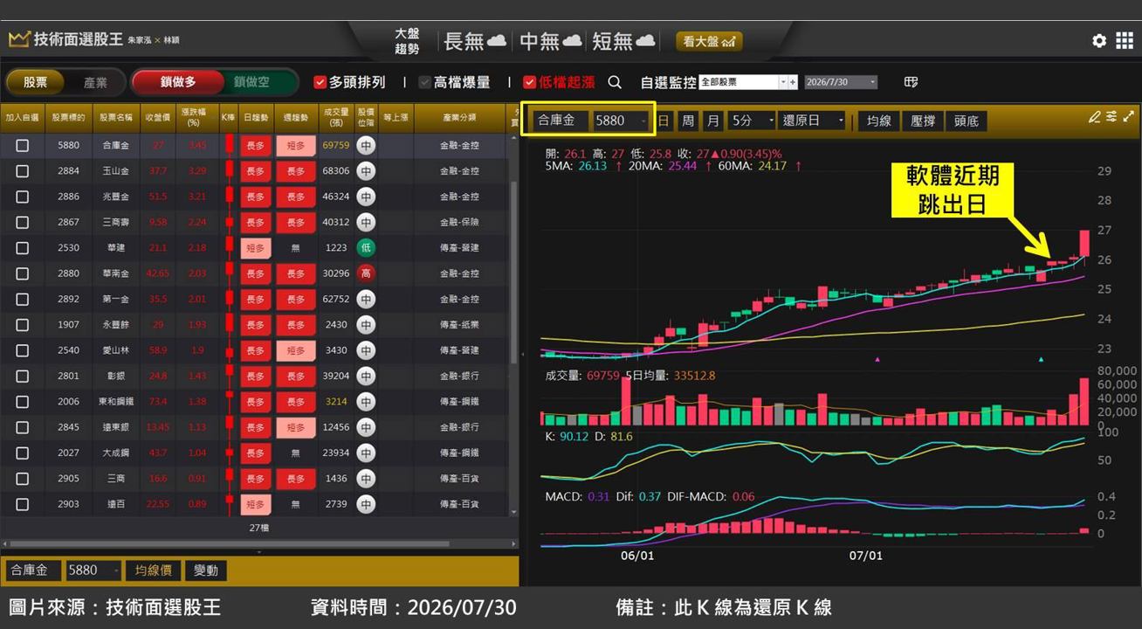Click 低 price-level badge for 華建
The image size is (1142, 629).
pyautogui.click(x=366, y=248)
